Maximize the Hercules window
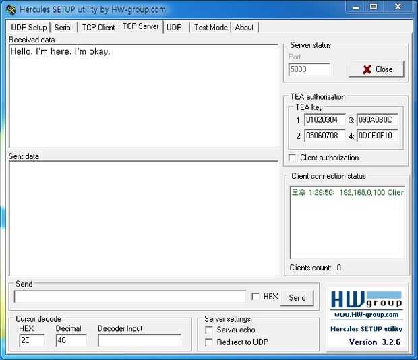Viewport: 418px width, 360px height. click(x=374, y=7)
